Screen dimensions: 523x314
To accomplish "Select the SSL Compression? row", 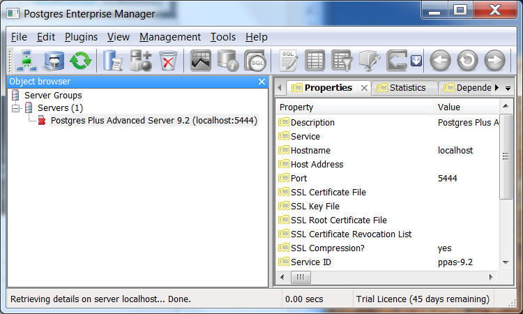I will 388,248.
